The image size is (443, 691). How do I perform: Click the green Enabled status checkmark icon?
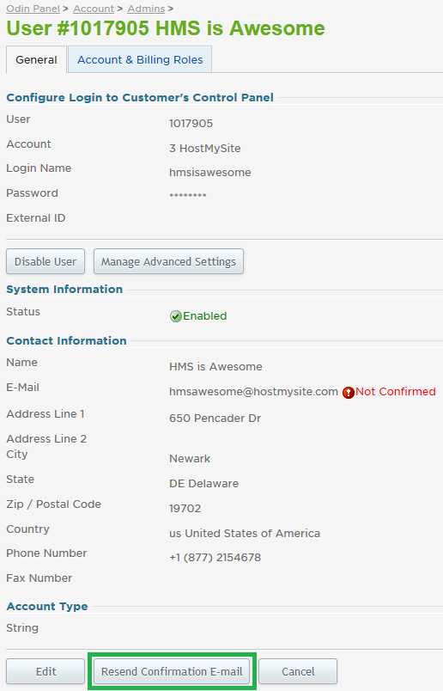point(176,316)
